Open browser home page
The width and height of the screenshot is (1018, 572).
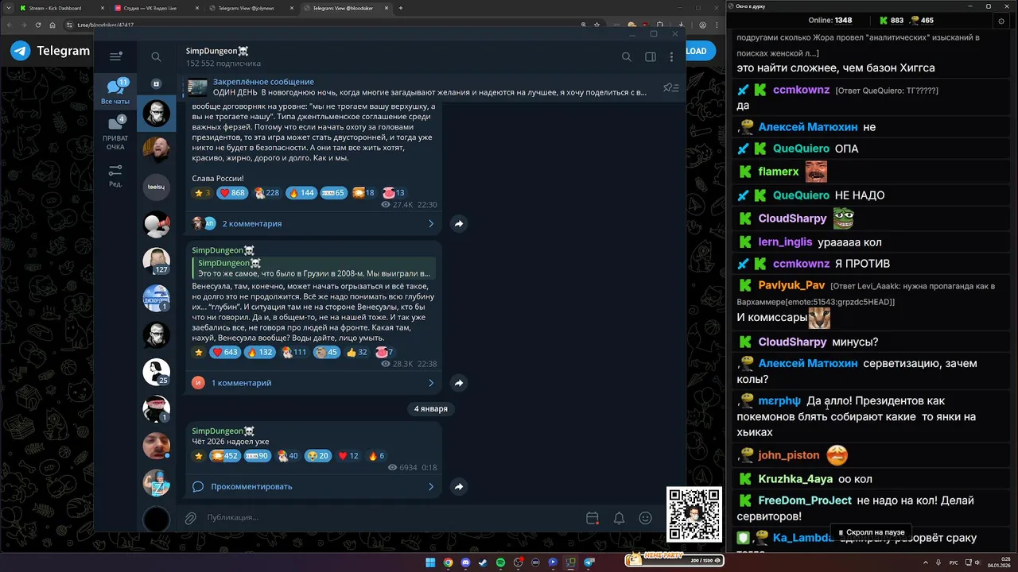tap(52, 25)
